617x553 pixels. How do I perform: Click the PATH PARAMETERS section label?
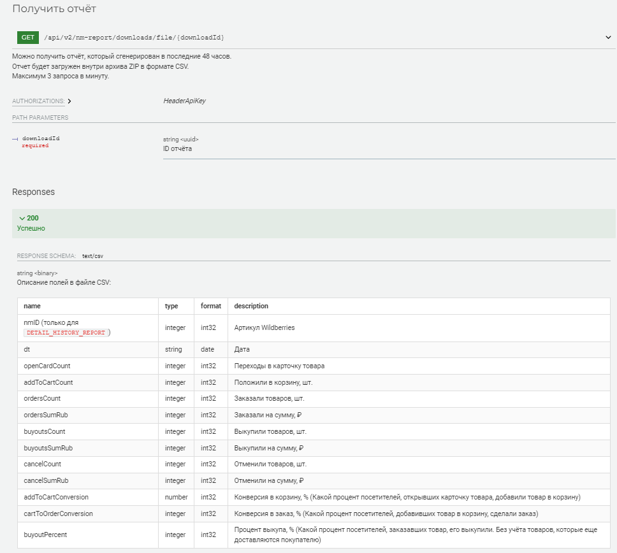tap(40, 117)
